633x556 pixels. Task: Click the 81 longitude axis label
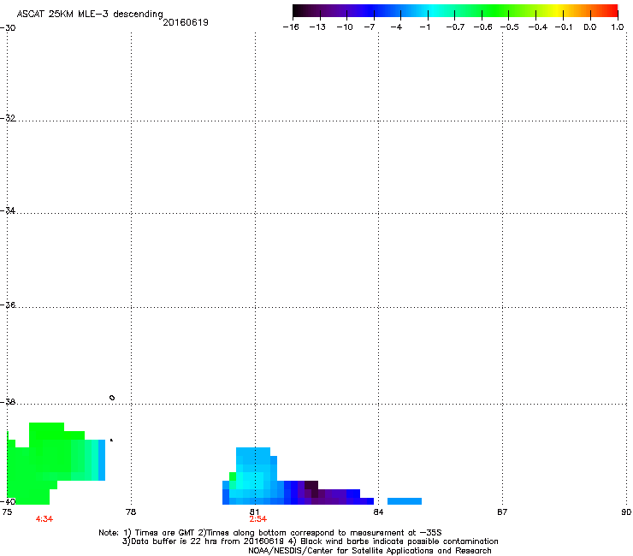tap(254, 512)
